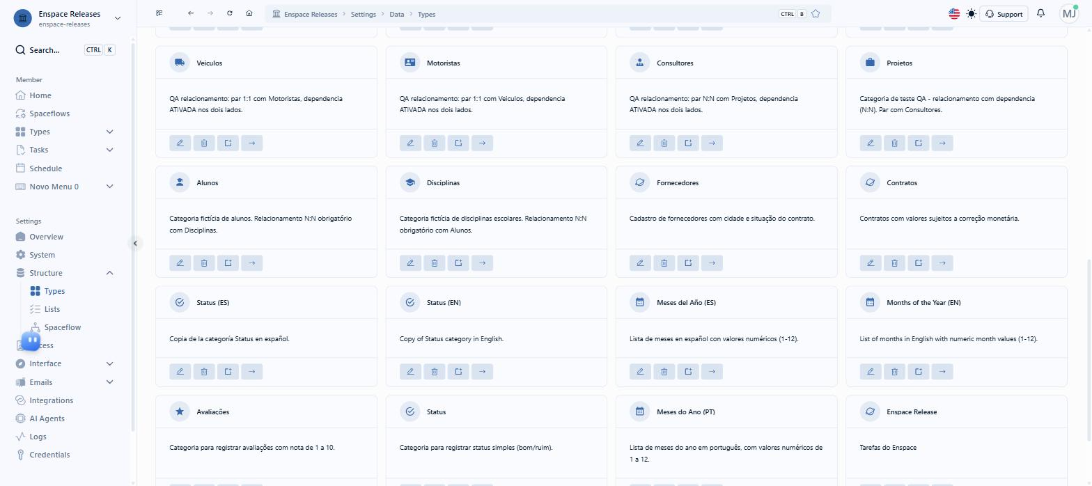
Task: Open Contratos type with arrow icon
Action: [x=942, y=262]
